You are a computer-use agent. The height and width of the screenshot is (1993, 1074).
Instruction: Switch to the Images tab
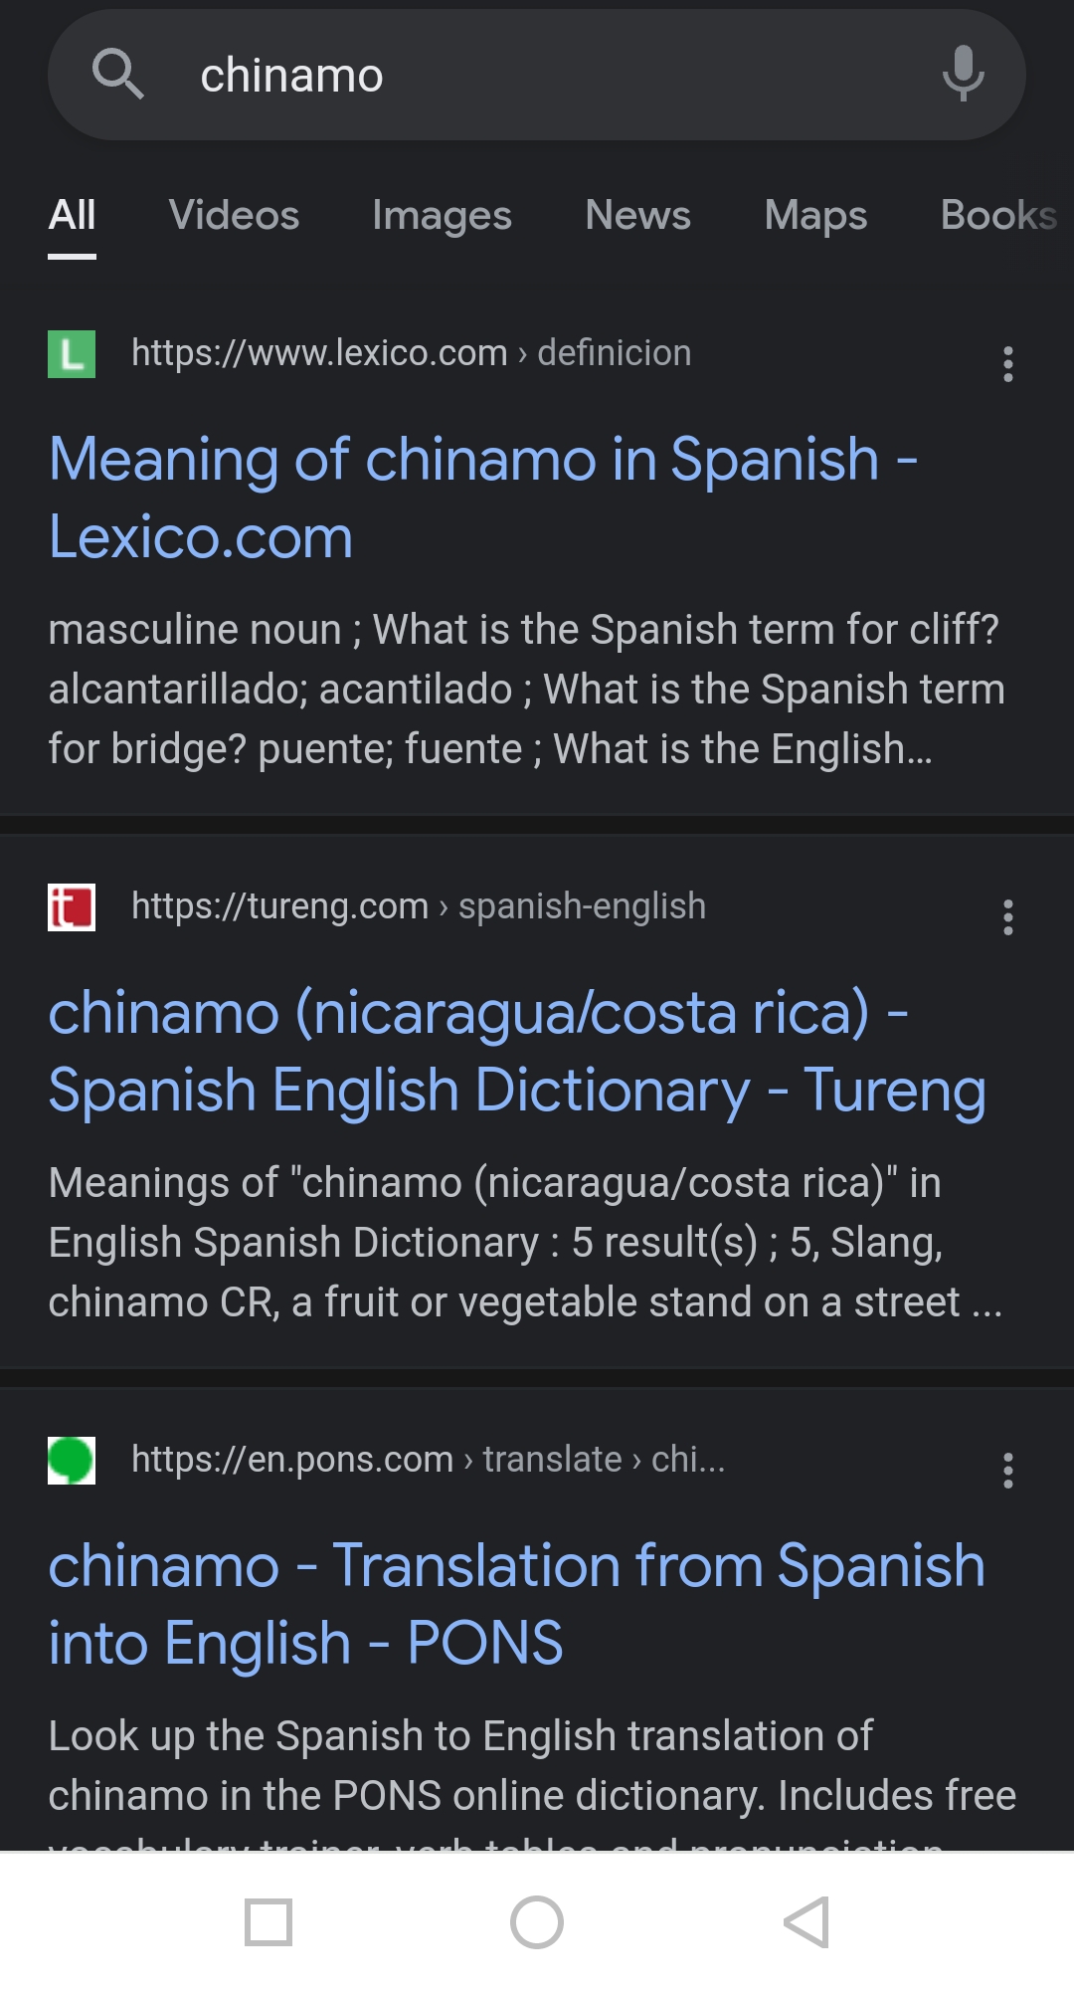(x=442, y=216)
